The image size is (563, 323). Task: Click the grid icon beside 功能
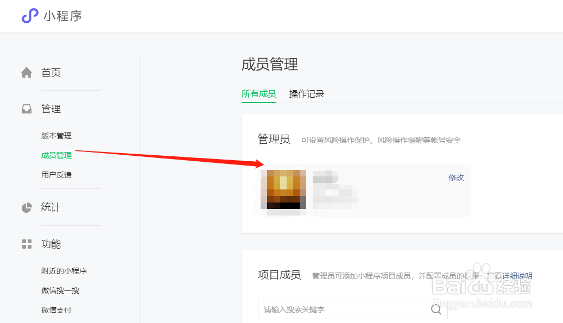tap(26, 244)
